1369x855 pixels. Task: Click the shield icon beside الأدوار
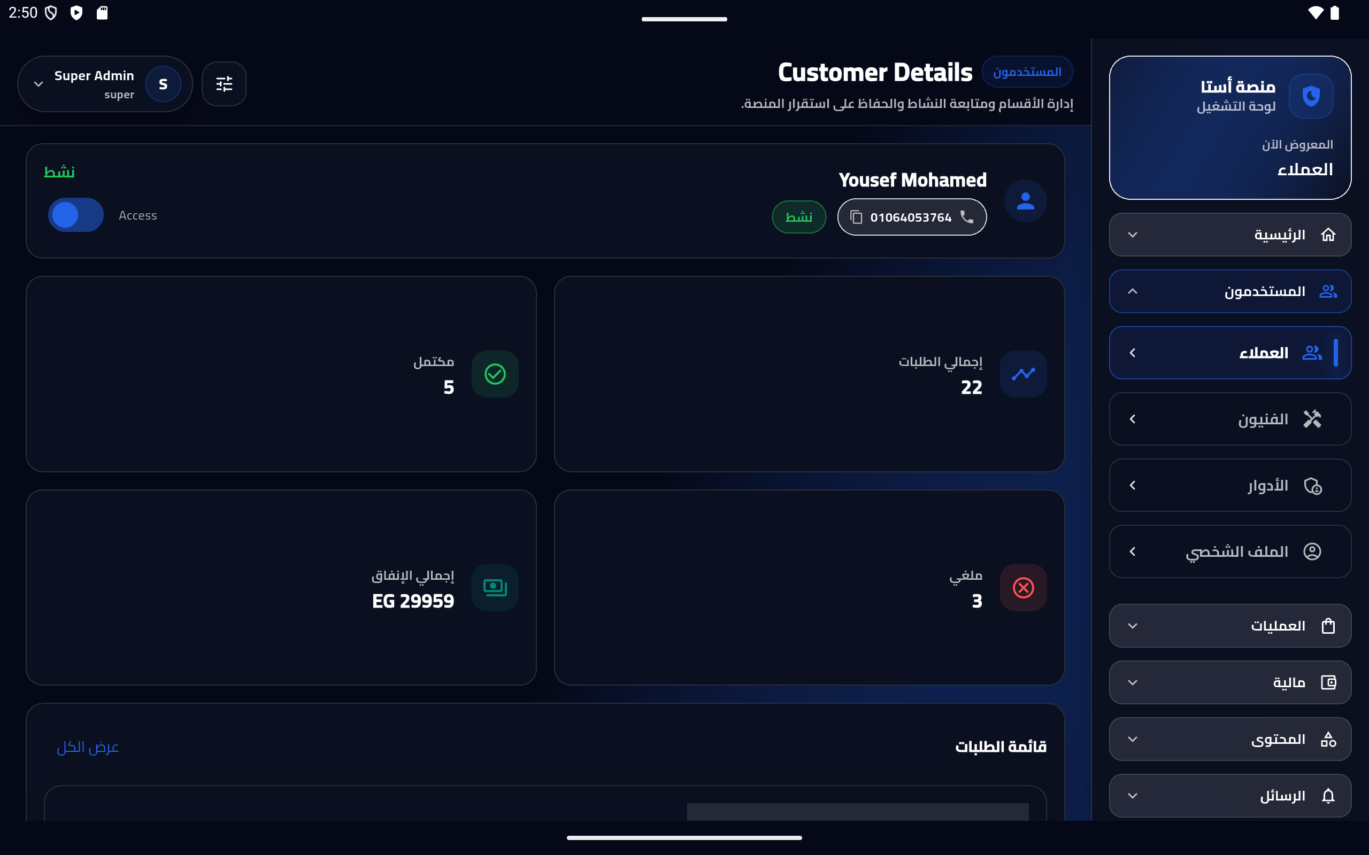1312,486
